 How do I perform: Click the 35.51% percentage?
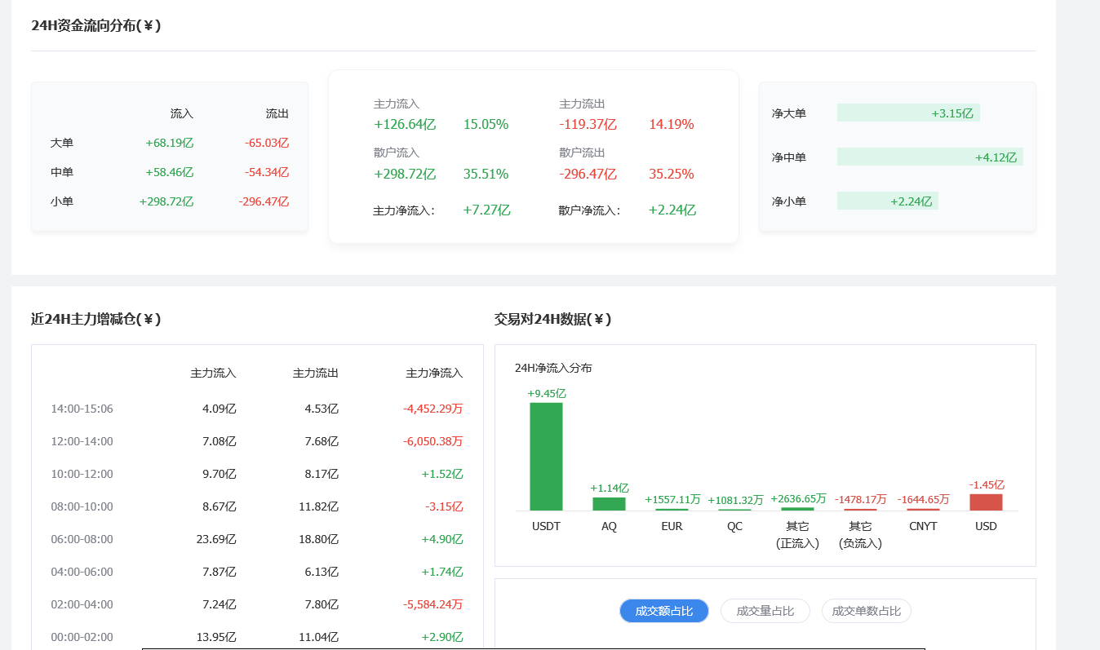(486, 174)
